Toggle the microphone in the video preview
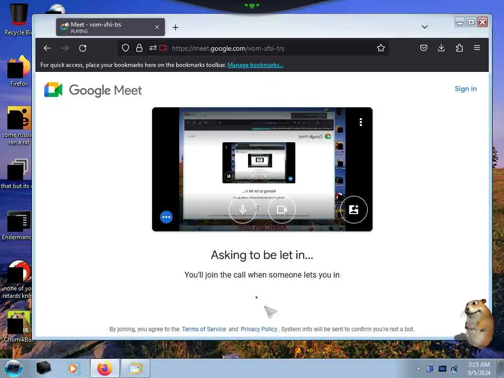This screenshot has width=504, height=378. tap(243, 210)
